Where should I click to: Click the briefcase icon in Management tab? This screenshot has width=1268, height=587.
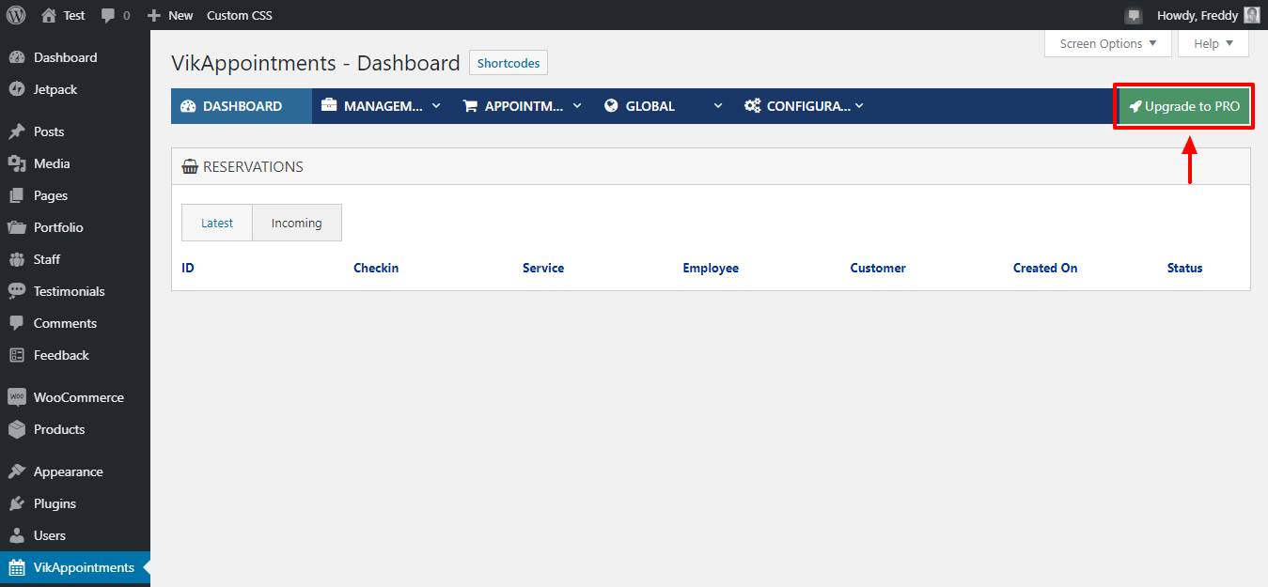point(329,106)
